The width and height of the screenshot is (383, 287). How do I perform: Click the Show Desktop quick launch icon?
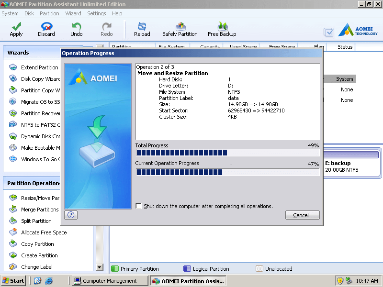point(37,281)
